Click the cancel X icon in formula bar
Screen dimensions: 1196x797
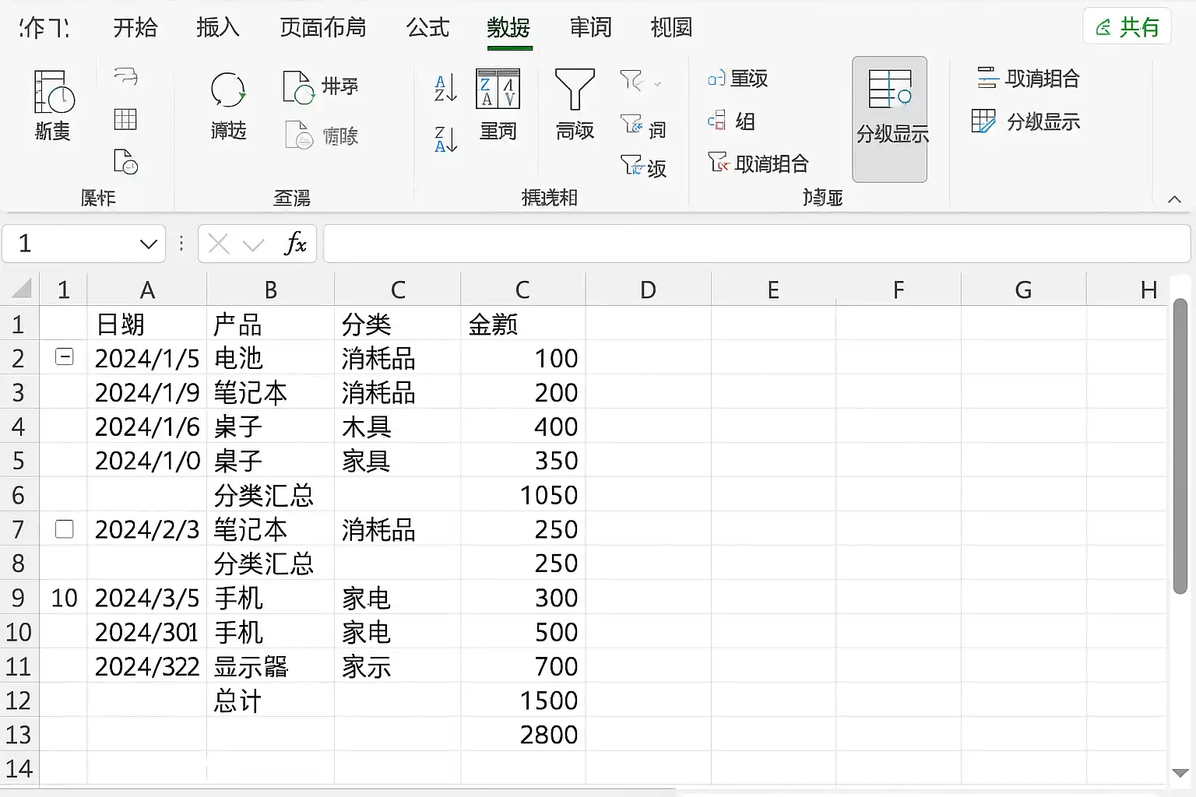coord(219,244)
